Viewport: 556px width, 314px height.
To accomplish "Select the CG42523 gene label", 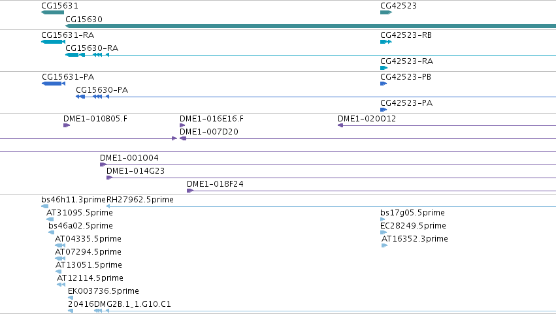I will [399, 6].
